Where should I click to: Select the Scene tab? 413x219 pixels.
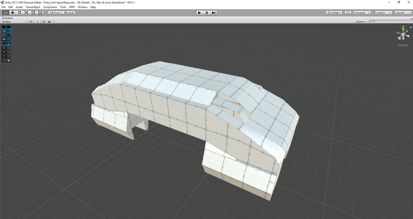click(x=7, y=18)
